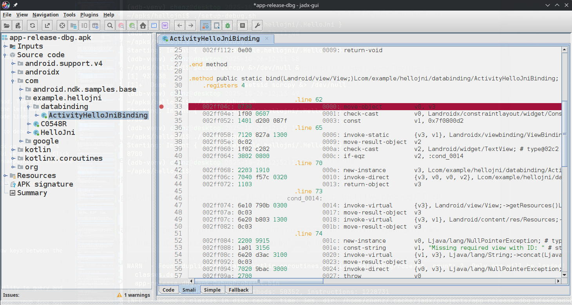This screenshot has width=572, height=305.
Task: Open the Navigation menu
Action: 45,15
